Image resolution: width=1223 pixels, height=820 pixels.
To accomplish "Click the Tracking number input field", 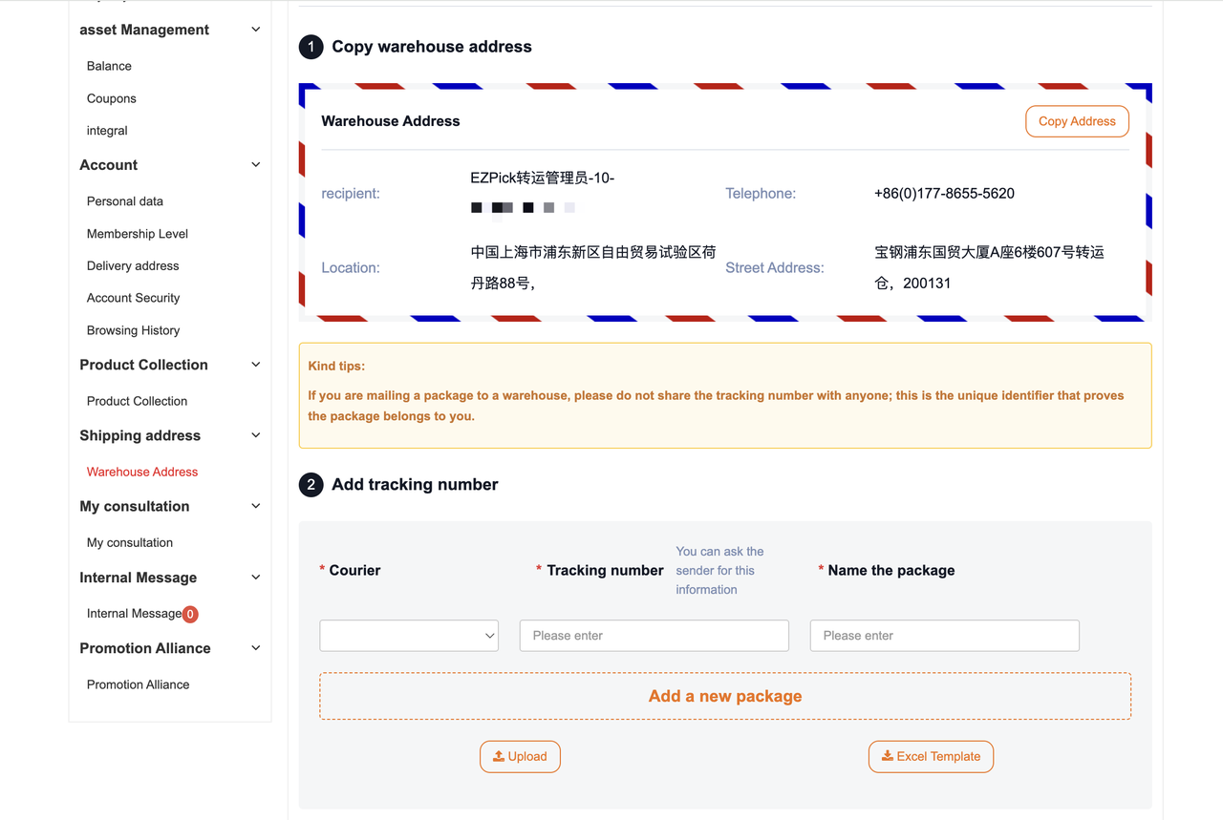I will coord(654,636).
